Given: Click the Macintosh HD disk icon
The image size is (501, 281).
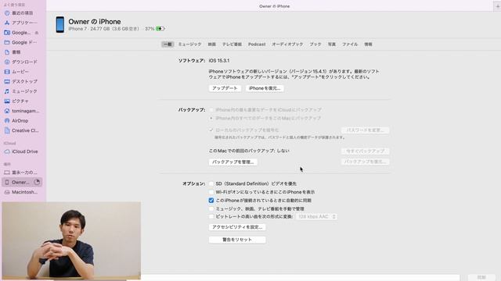Looking at the screenshot, I should coord(7,192).
